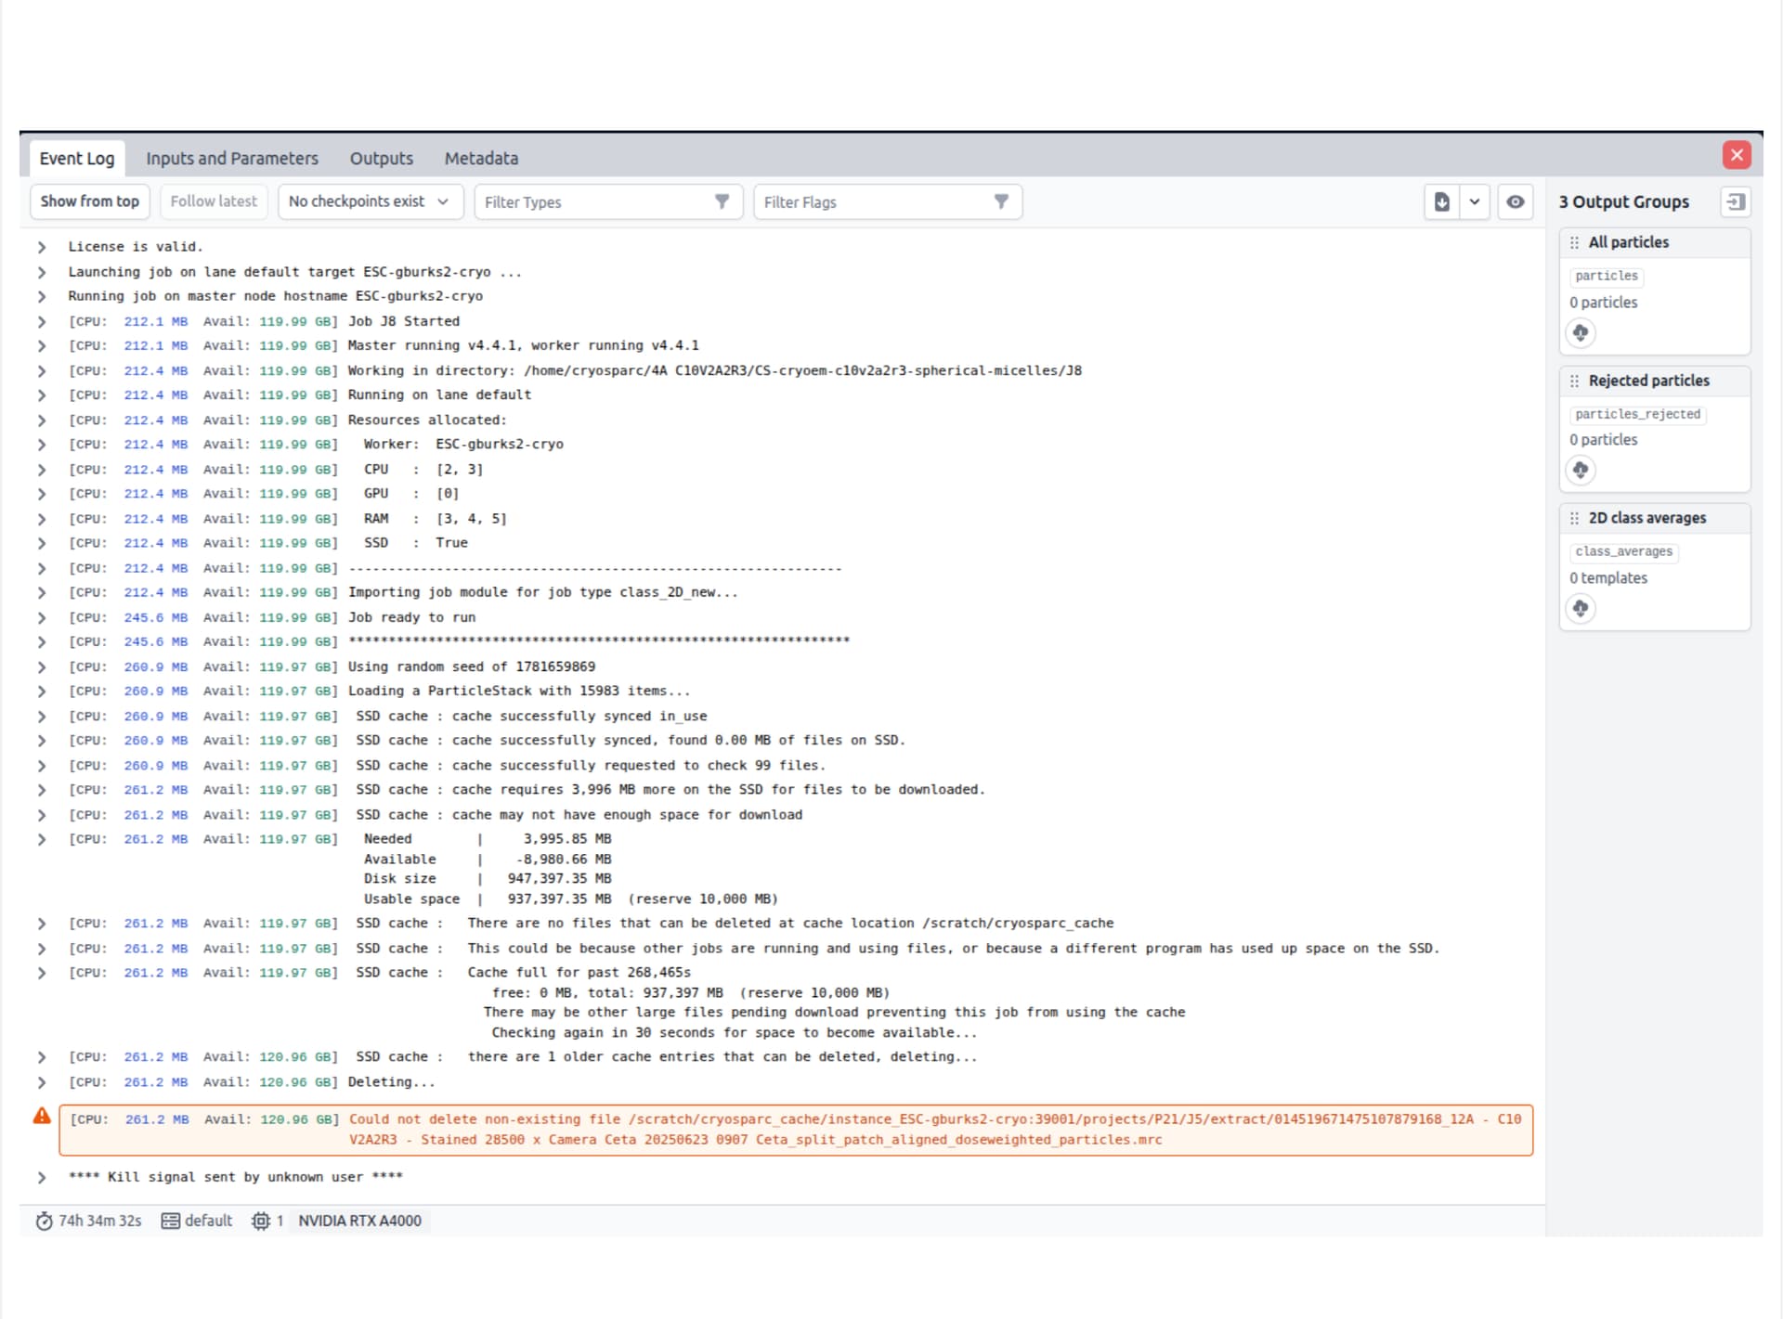1783x1319 pixels.
Task: Click the All particles group title
Action: tap(1628, 242)
